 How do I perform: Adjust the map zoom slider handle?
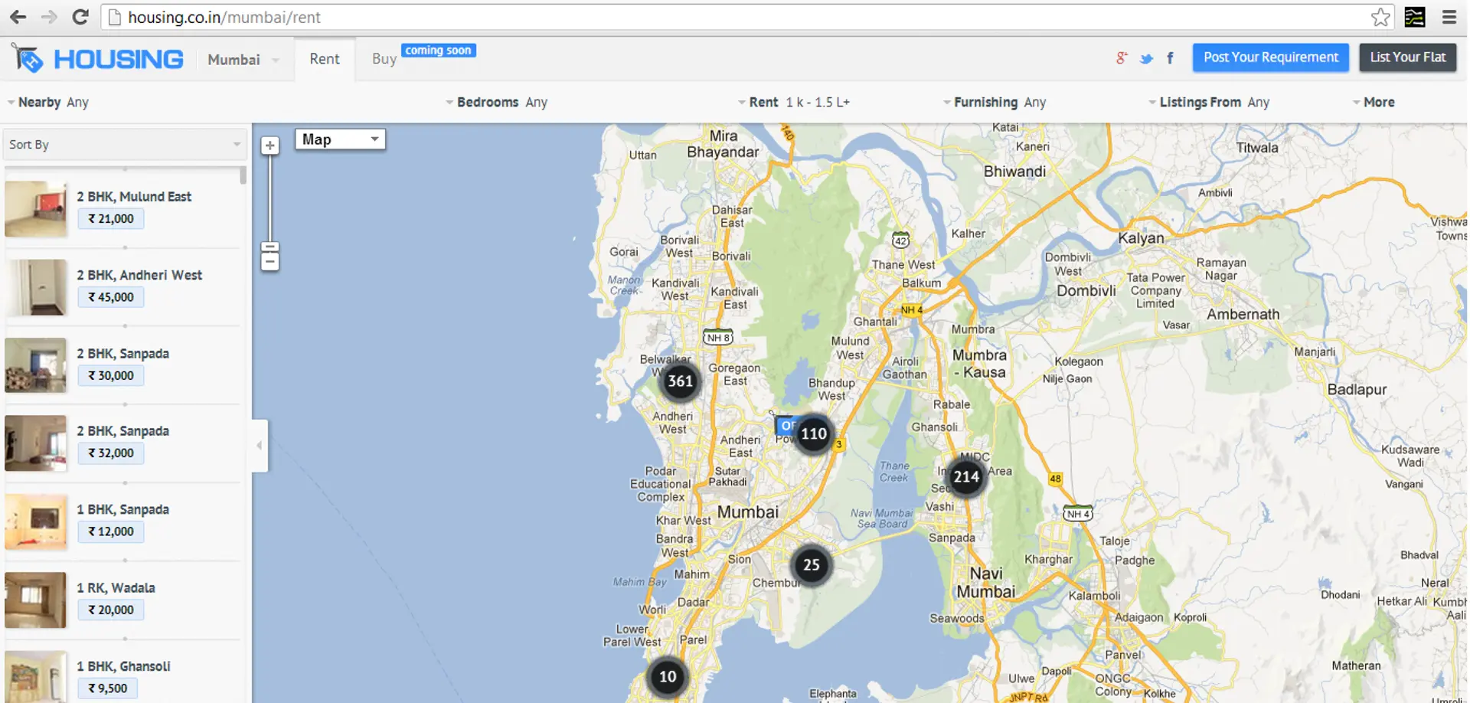(x=269, y=247)
